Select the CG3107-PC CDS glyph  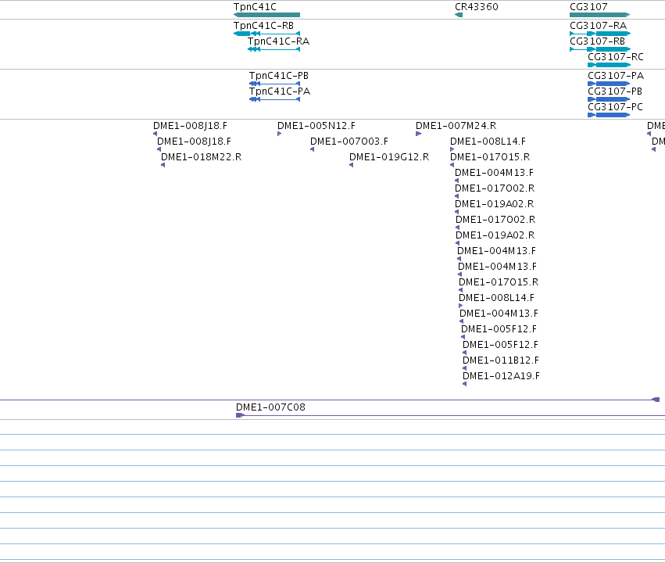(609, 115)
